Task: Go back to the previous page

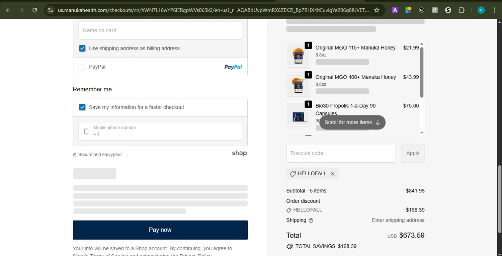Action: [8, 10]
